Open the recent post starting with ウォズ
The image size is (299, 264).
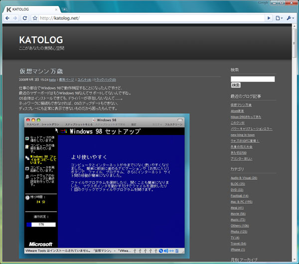click(245, 141)
